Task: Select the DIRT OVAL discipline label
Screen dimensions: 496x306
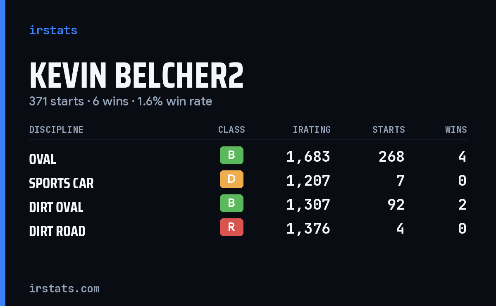Action: pyautogui.click(x=56, y=207)
